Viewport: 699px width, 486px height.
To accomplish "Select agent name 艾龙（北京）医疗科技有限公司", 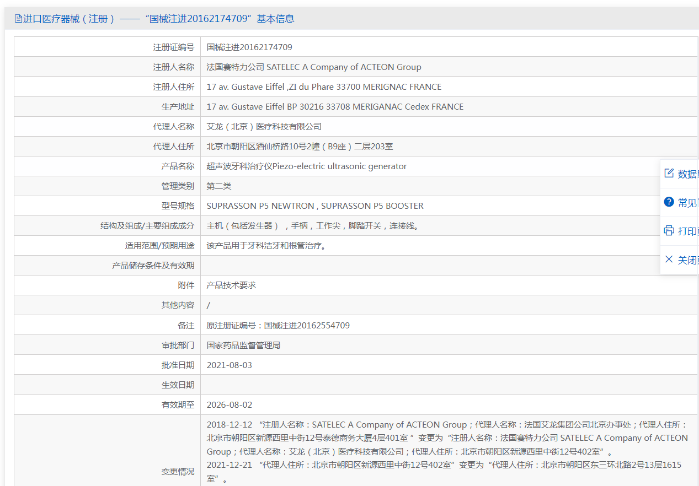I will click(x=264, y=127).
